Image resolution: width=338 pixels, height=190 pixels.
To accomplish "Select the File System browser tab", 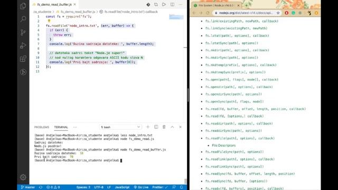I will (x=217, y=5).
